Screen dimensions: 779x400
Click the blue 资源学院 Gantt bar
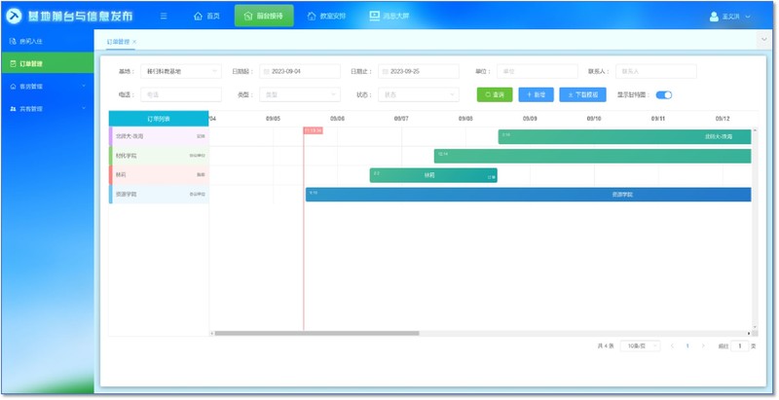coord(528,195)
